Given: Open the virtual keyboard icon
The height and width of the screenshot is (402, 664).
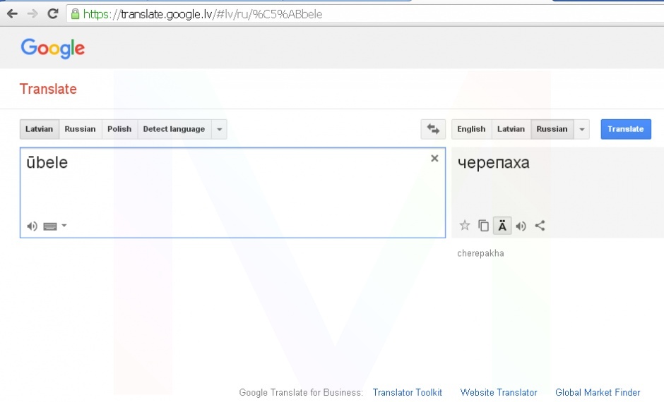Looking at the screenshot, I should click(x=49, y=226).
